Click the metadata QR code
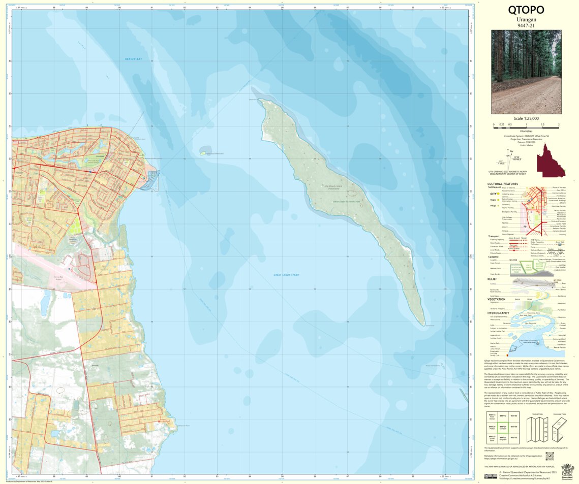 click(x=550, y=456)
